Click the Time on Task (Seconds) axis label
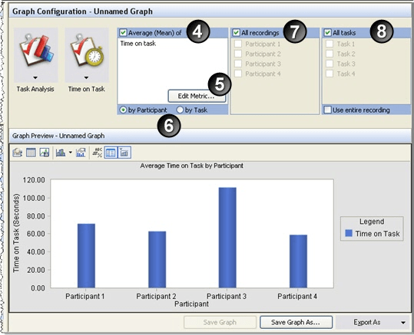This screenshot has width=414, height=335. 16,233
